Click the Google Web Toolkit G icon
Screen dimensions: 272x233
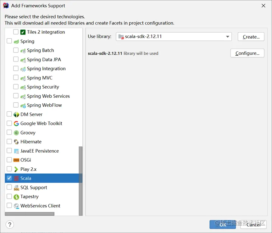(16, 123)
